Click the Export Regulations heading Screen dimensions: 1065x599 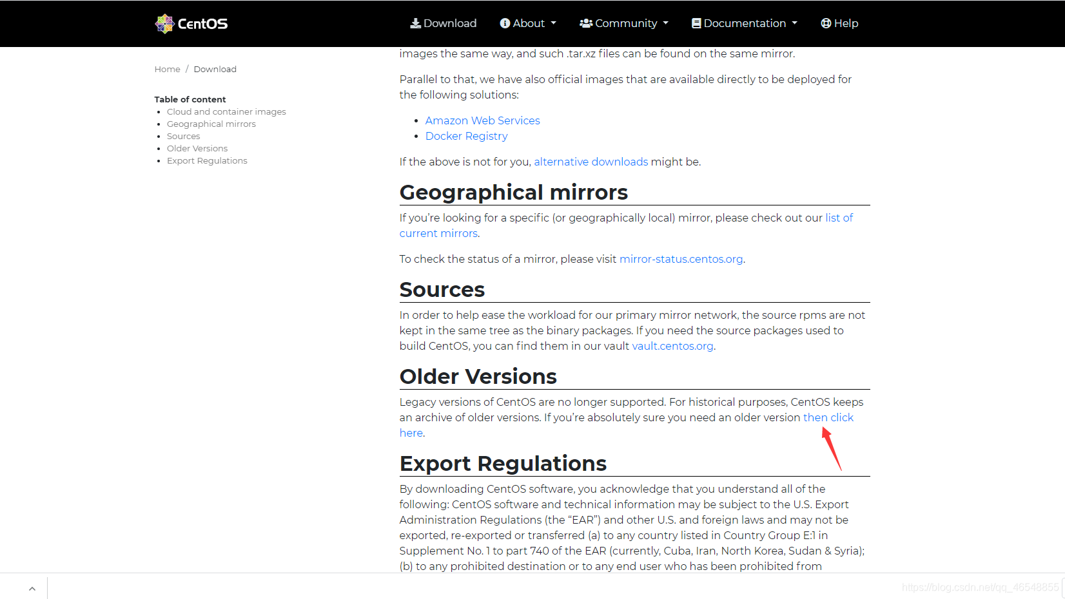click(503, 463)
